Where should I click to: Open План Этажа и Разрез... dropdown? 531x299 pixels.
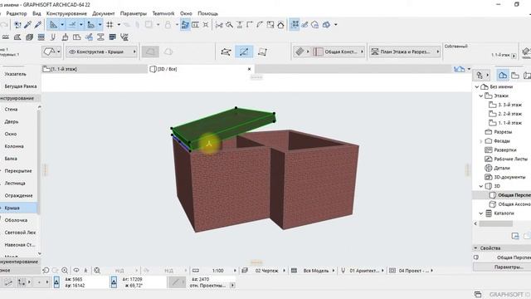[405, 51]
